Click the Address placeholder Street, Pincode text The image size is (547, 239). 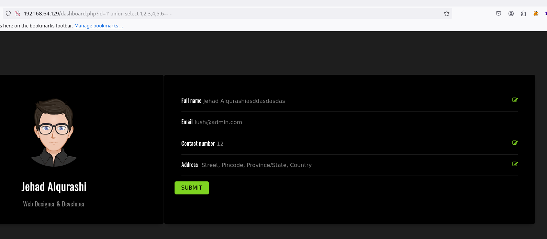click(257, 165)
